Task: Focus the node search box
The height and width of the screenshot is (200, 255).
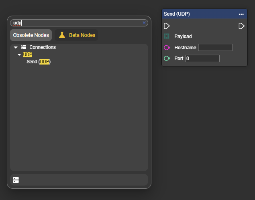Action: pyautogui.click(x=76, y=23)
